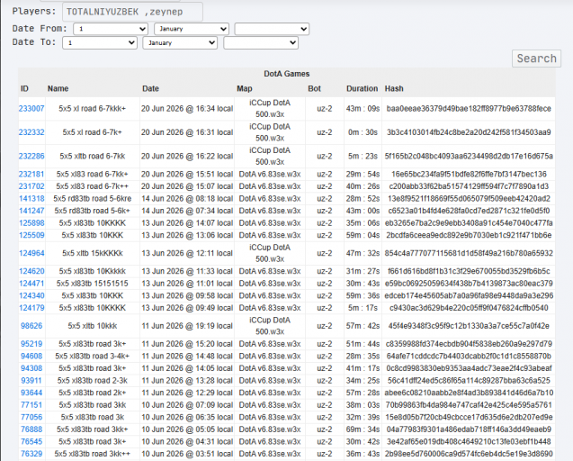This screenshot has height=461, width=573.
Task: Open game ID 77151 link
Action: 31,405
